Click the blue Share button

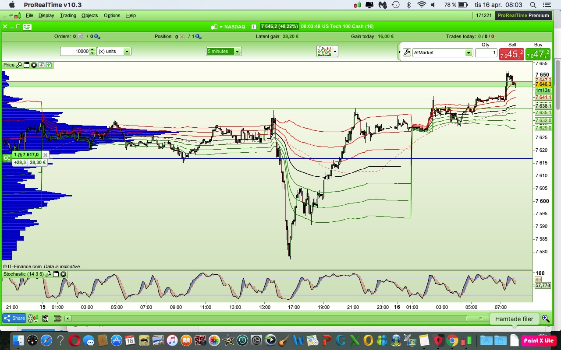[x=14, y=318]
